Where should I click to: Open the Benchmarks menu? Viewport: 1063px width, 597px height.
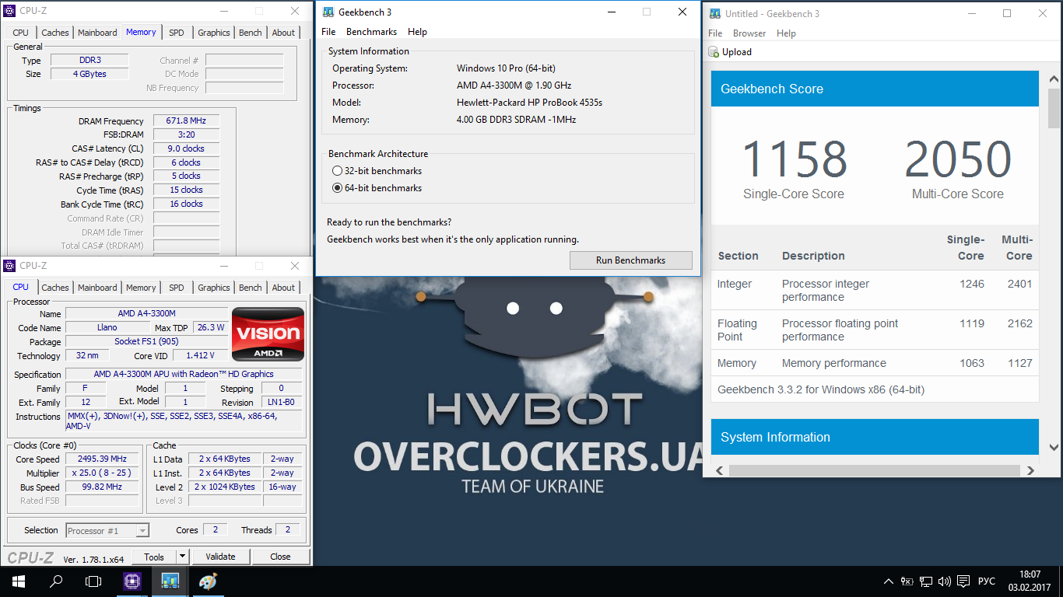pos(371,32)
